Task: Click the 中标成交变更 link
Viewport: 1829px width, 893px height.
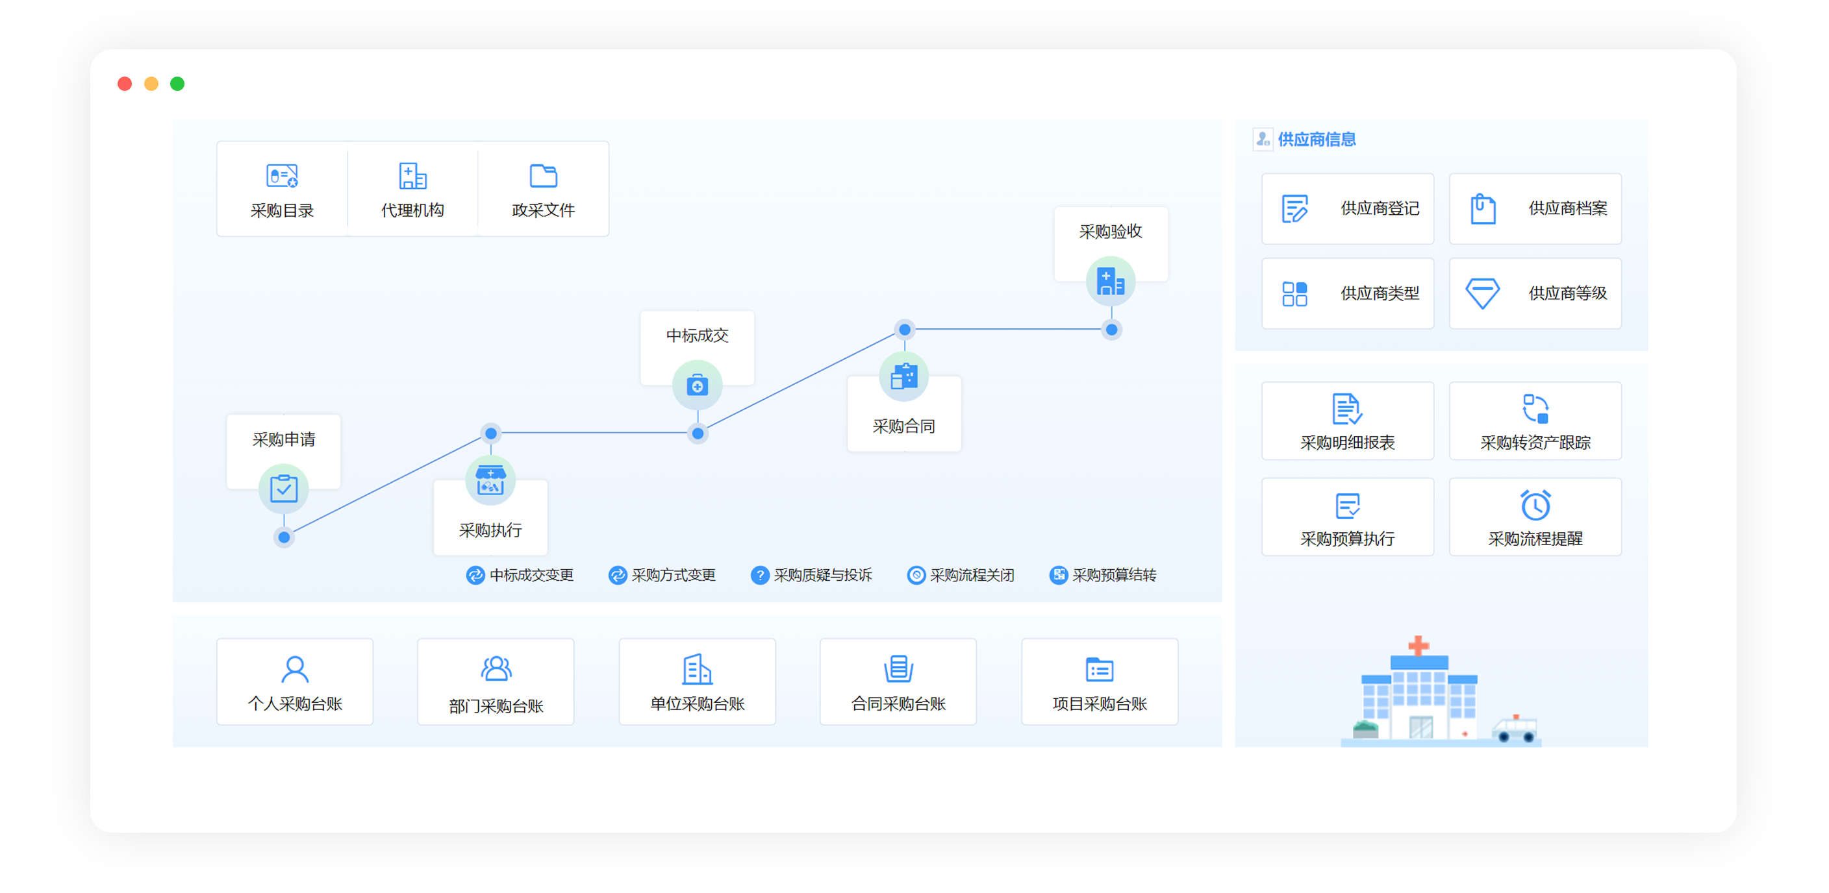Action: tap(520, 574)
